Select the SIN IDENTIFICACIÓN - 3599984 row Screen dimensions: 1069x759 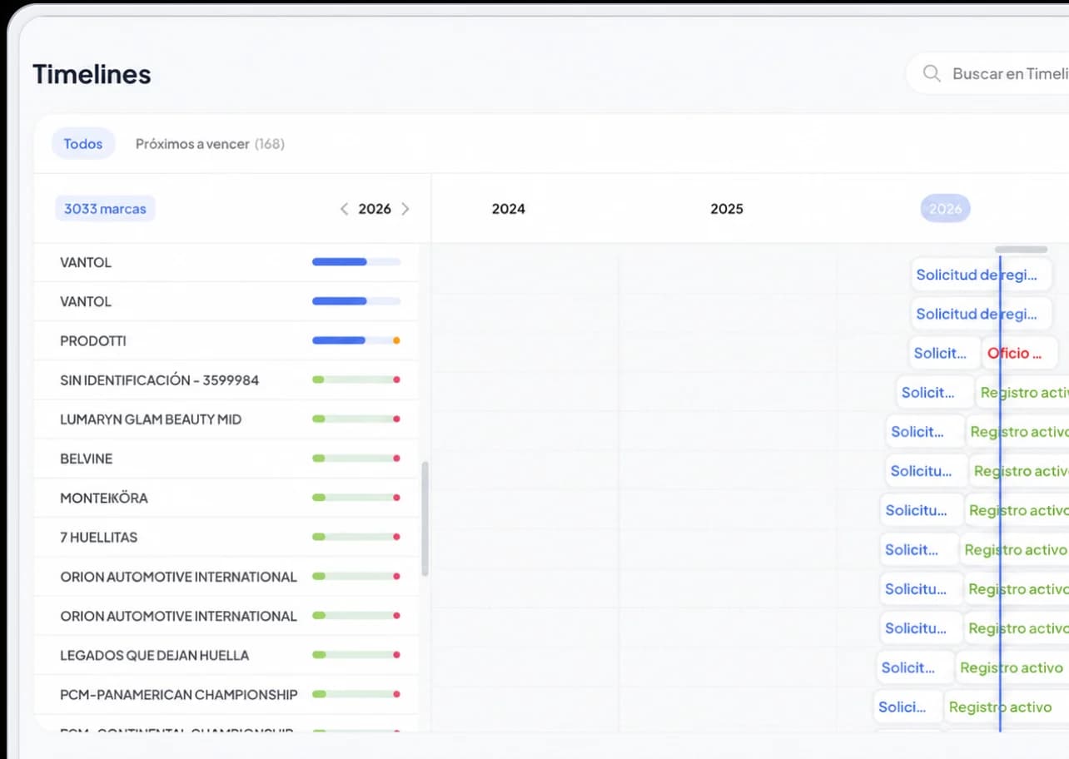[226, 380]
